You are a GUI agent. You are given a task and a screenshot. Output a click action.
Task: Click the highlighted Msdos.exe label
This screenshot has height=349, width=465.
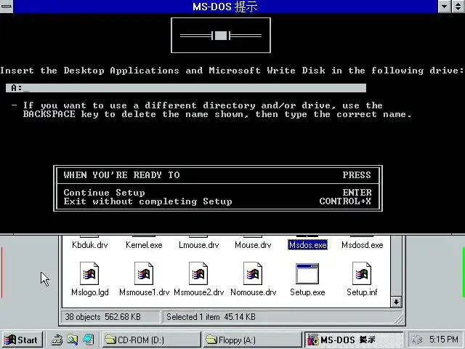[308, 245]
